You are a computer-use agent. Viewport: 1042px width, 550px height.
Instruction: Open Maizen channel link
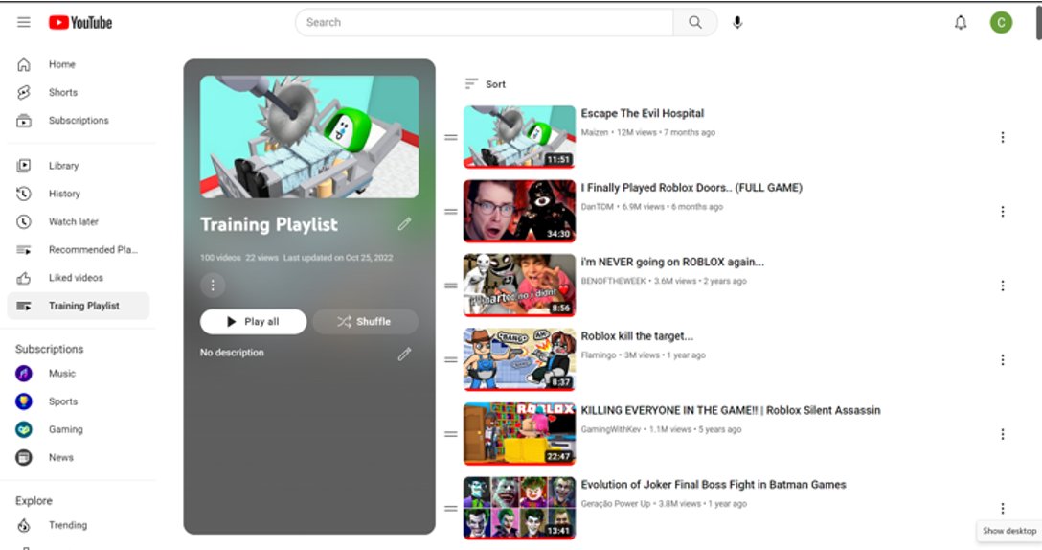(x=594, y=133)
